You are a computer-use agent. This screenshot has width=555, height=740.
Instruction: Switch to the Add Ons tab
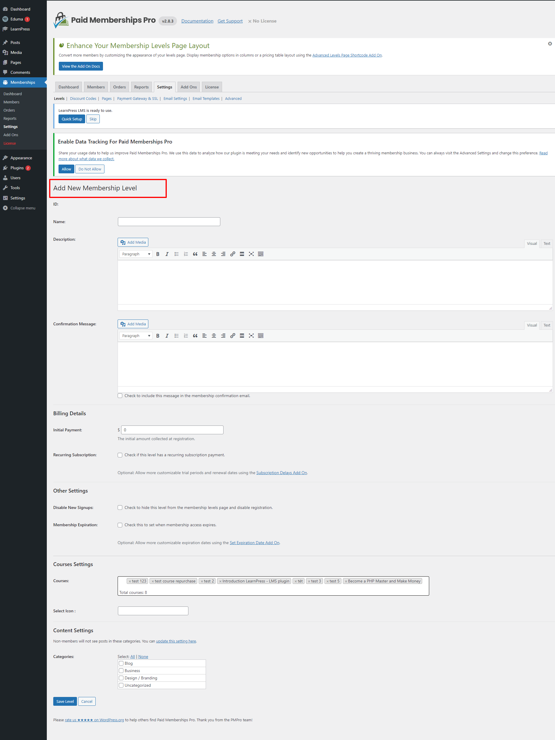tap(188, 87)
